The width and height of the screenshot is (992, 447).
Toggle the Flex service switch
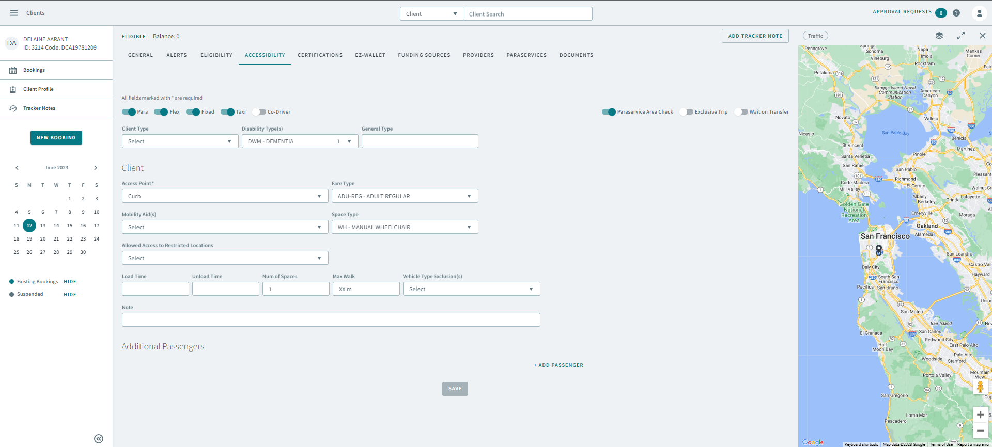click(x=161, y=112)
